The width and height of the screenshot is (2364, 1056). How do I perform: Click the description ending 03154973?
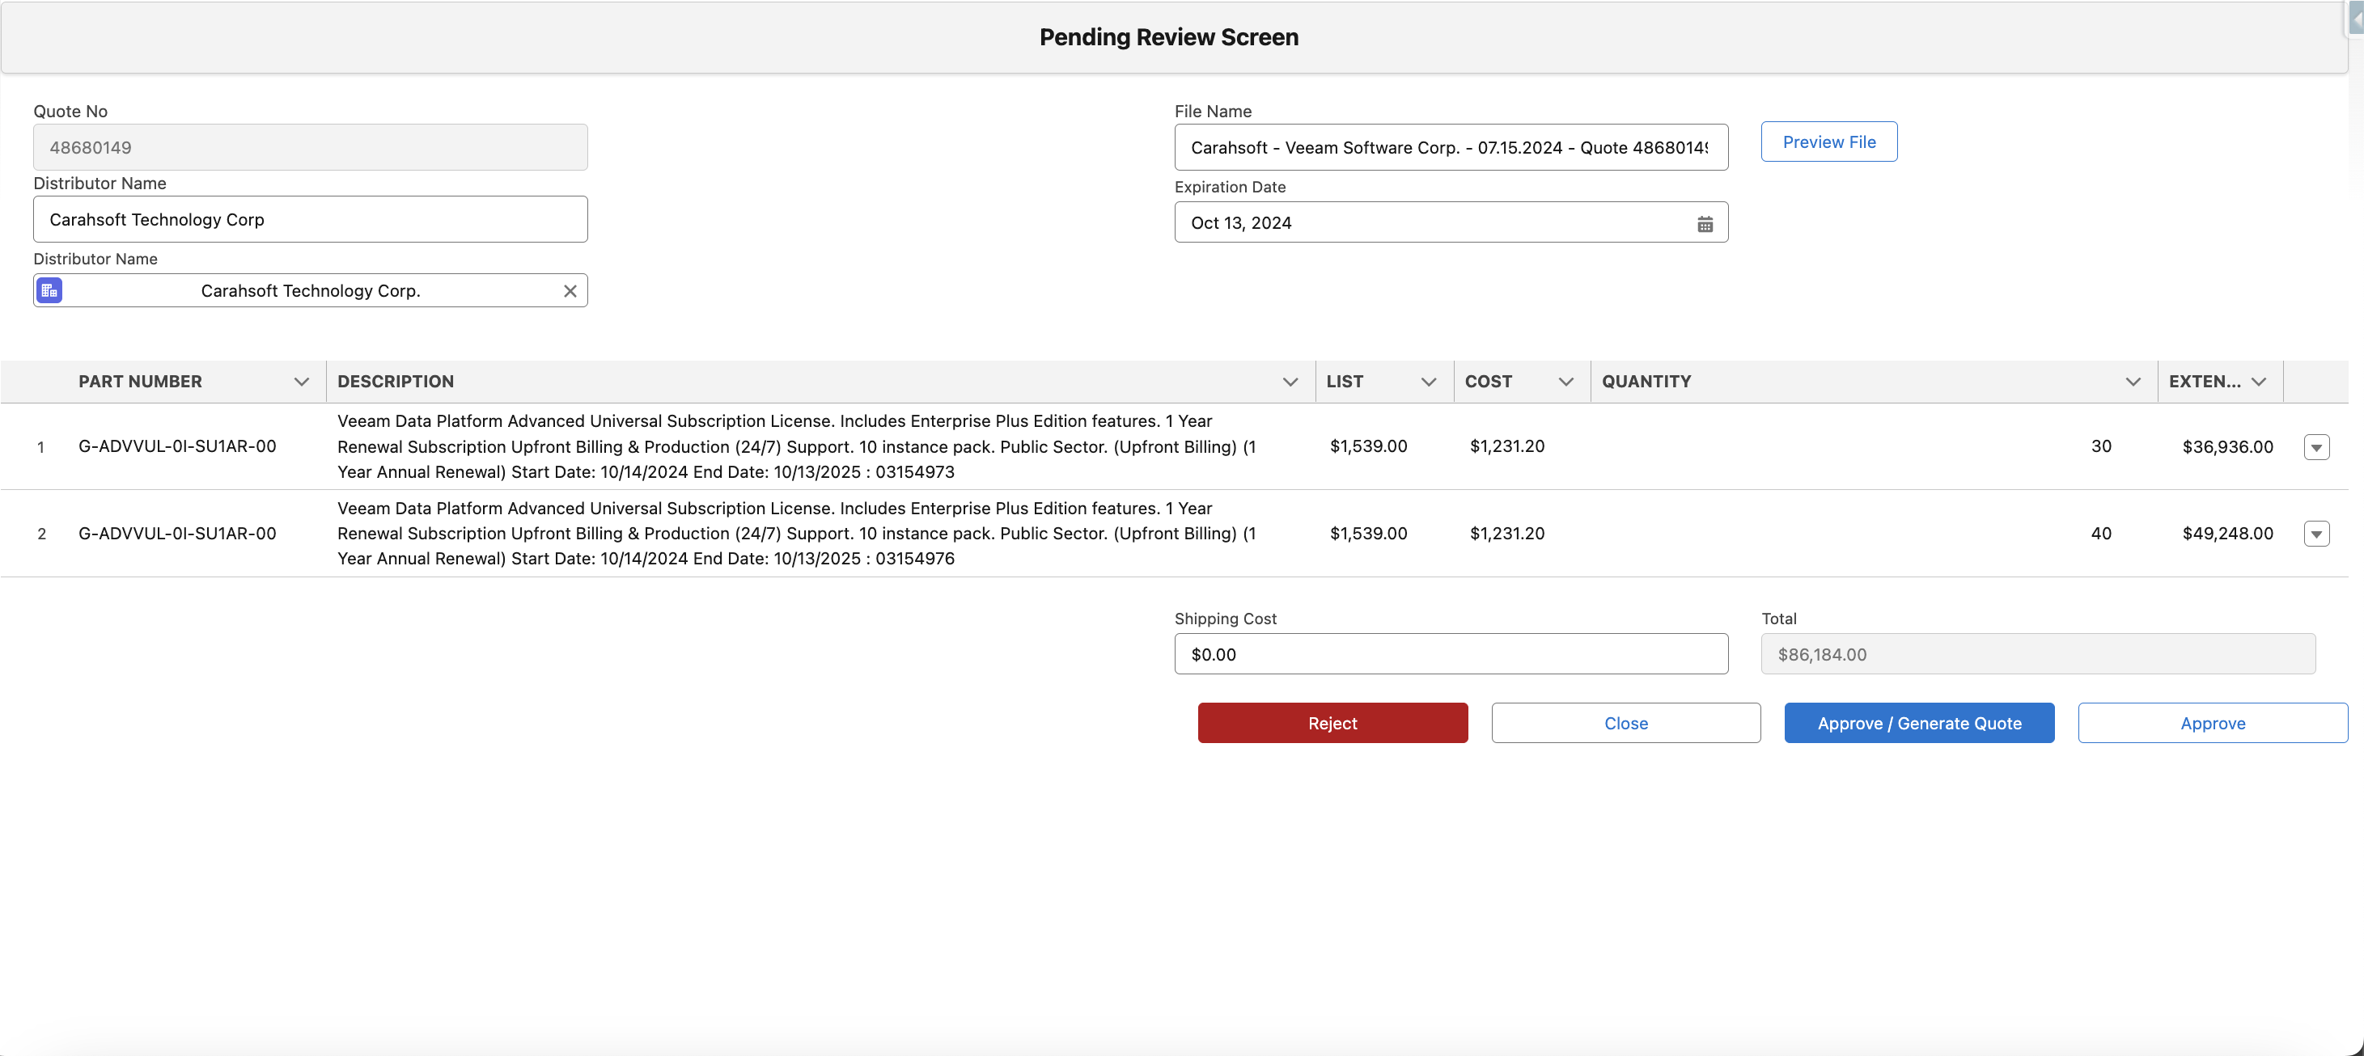pos(797,447)
